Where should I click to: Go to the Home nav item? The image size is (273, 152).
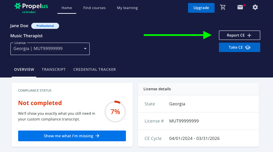(x=66, y=8)
